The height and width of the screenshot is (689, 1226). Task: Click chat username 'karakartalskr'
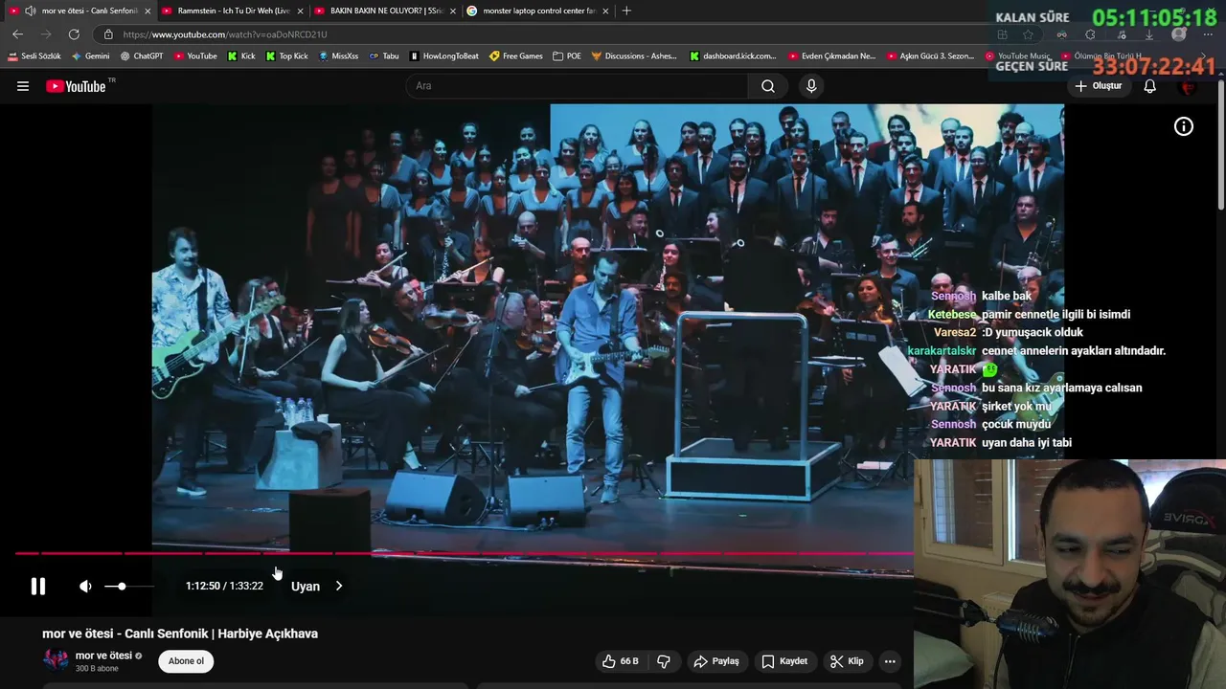pos(942,351)
